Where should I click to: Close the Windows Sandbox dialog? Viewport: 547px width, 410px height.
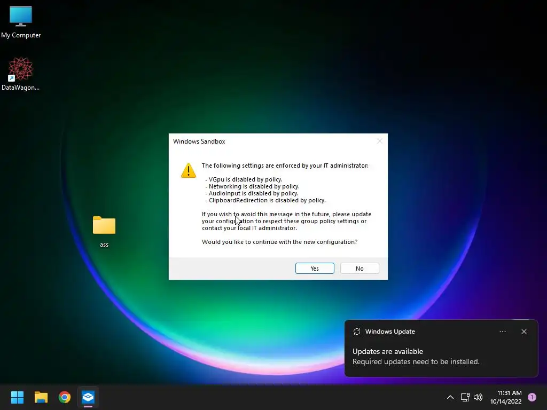point(380,141)
